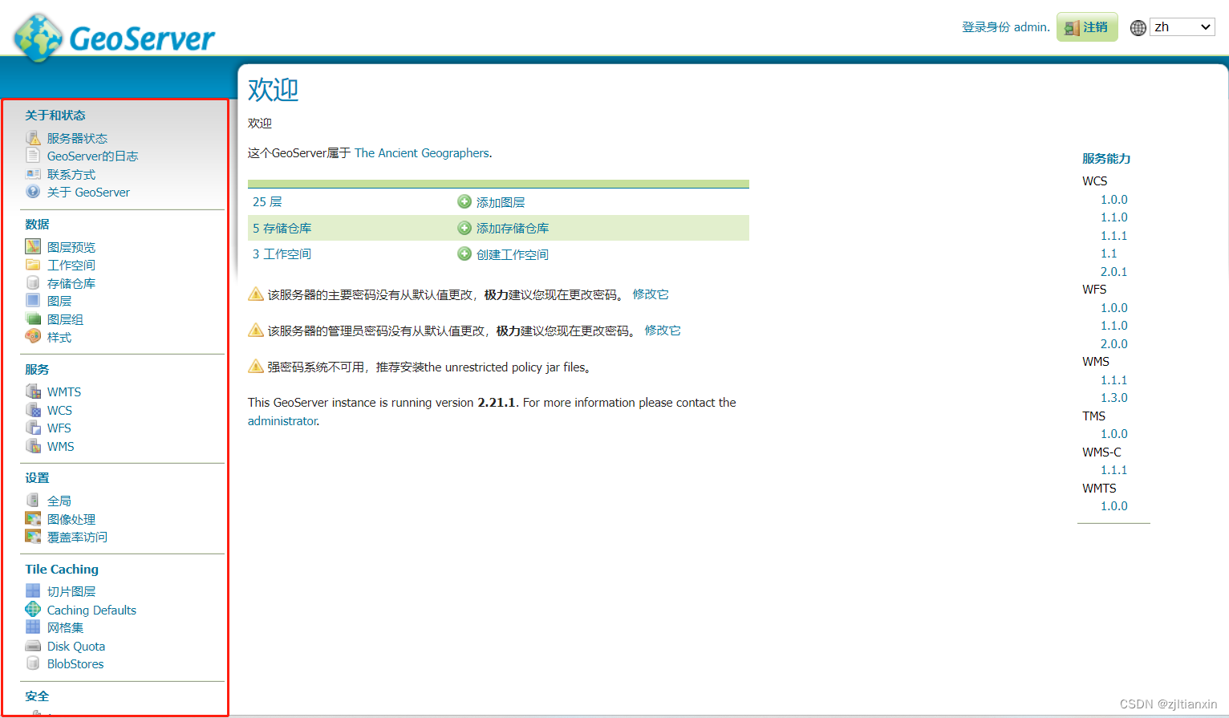The image size is (1229, 718).
Task: Click the green plus icon for 添加图层
Action: (464, 201)
